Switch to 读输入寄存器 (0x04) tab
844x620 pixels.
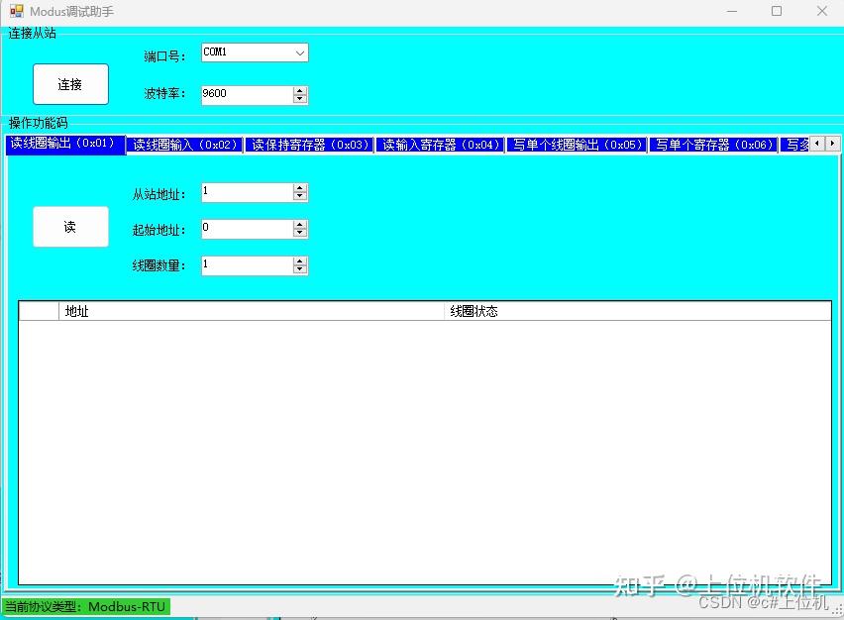(x=442, y=144)
